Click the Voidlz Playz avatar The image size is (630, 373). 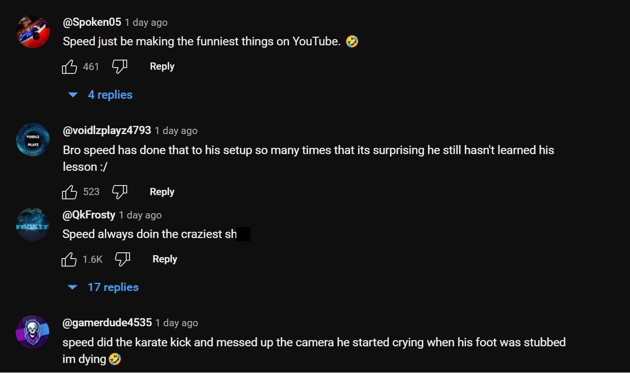pos(33,140)
